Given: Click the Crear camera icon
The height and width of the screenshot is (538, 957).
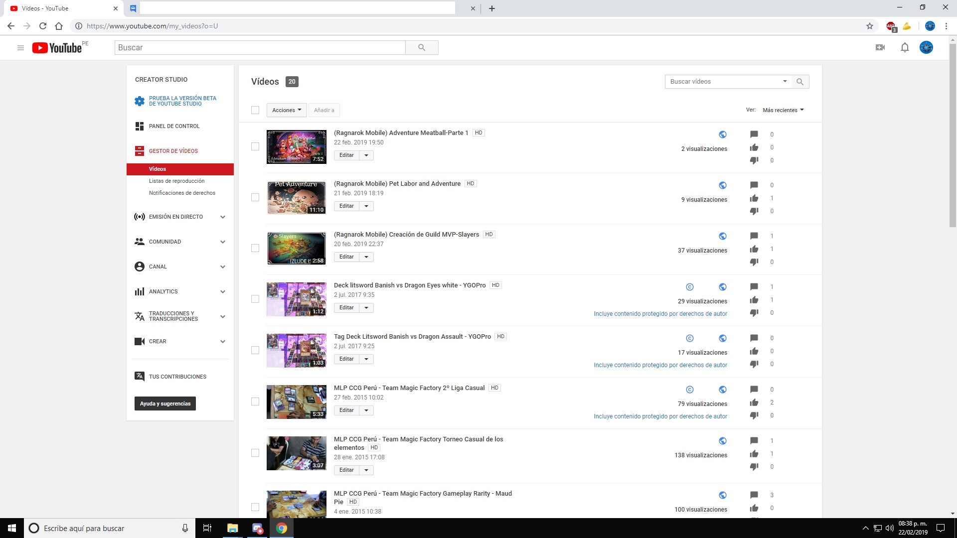Looking at the screenshot, I should point(140,341).
